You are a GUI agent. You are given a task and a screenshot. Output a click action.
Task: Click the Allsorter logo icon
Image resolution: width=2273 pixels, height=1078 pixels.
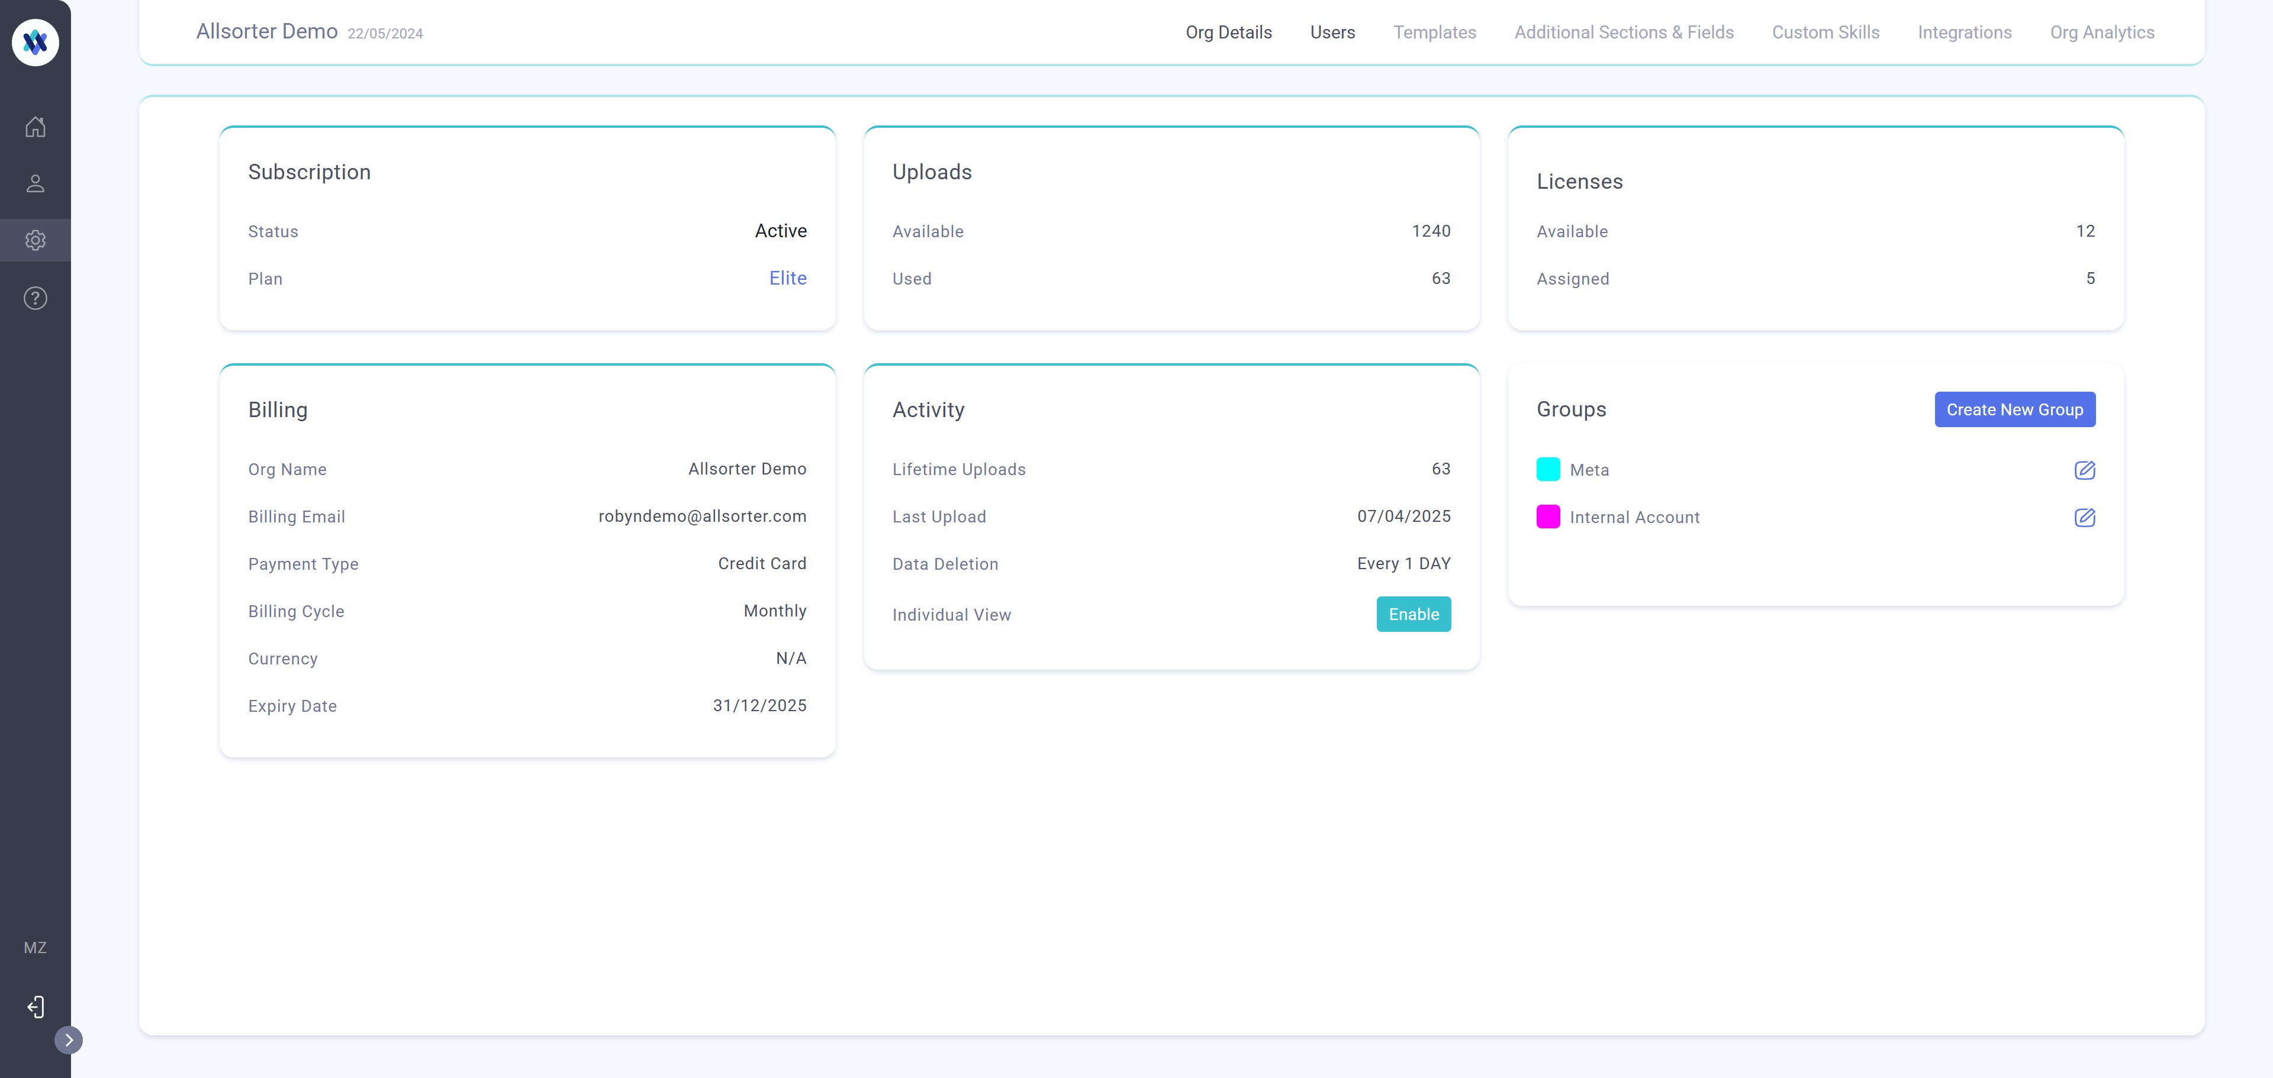tap(36, 41)
